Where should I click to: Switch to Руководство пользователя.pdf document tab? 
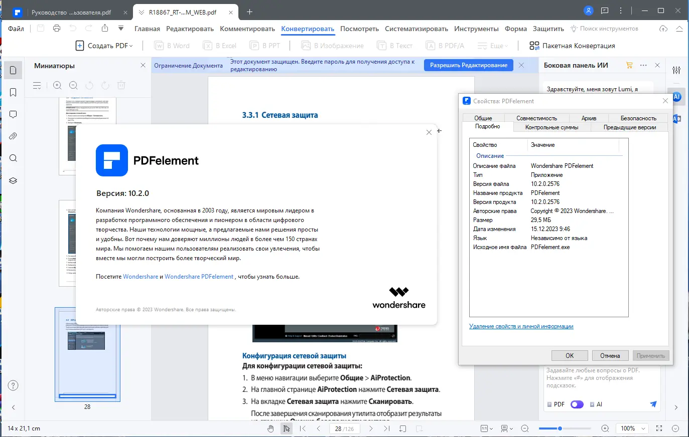71,12
